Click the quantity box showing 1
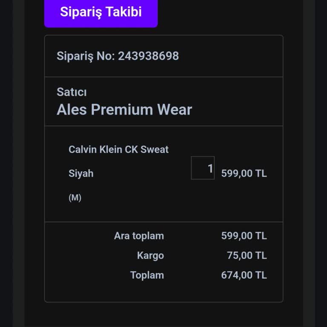The image size is (327, 327). (203, 168)
